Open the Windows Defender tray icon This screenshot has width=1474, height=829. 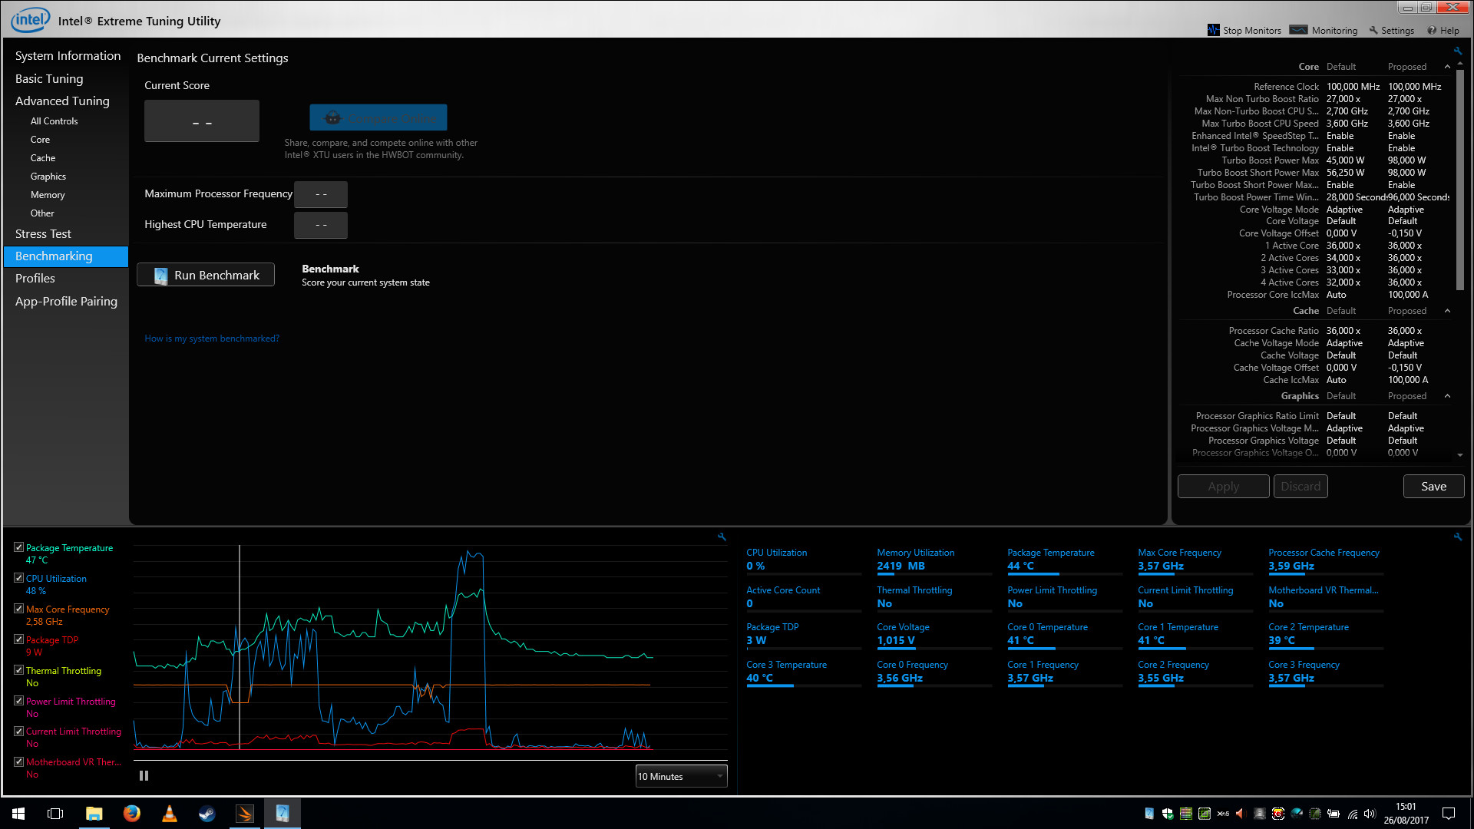pyautogui.click(x=1168, y=814)
